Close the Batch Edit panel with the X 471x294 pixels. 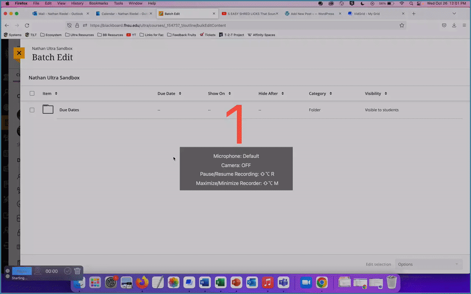[x=19, y=53]
